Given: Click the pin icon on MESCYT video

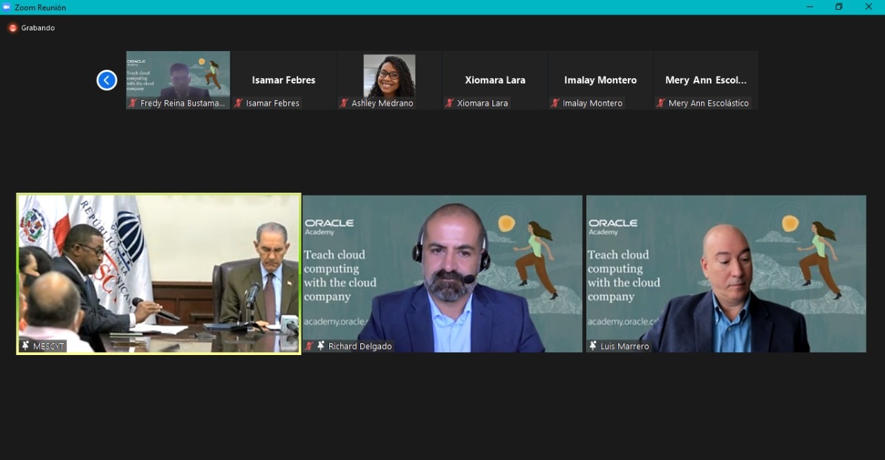Looking at the screenshot, I should click(x=26, y=346).
